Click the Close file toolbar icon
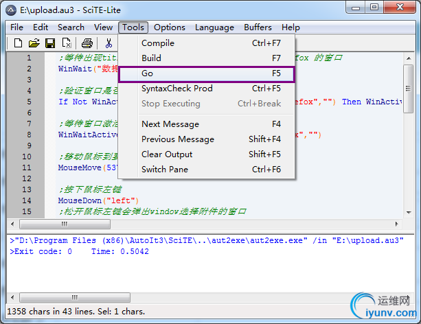 coord(67,43)
